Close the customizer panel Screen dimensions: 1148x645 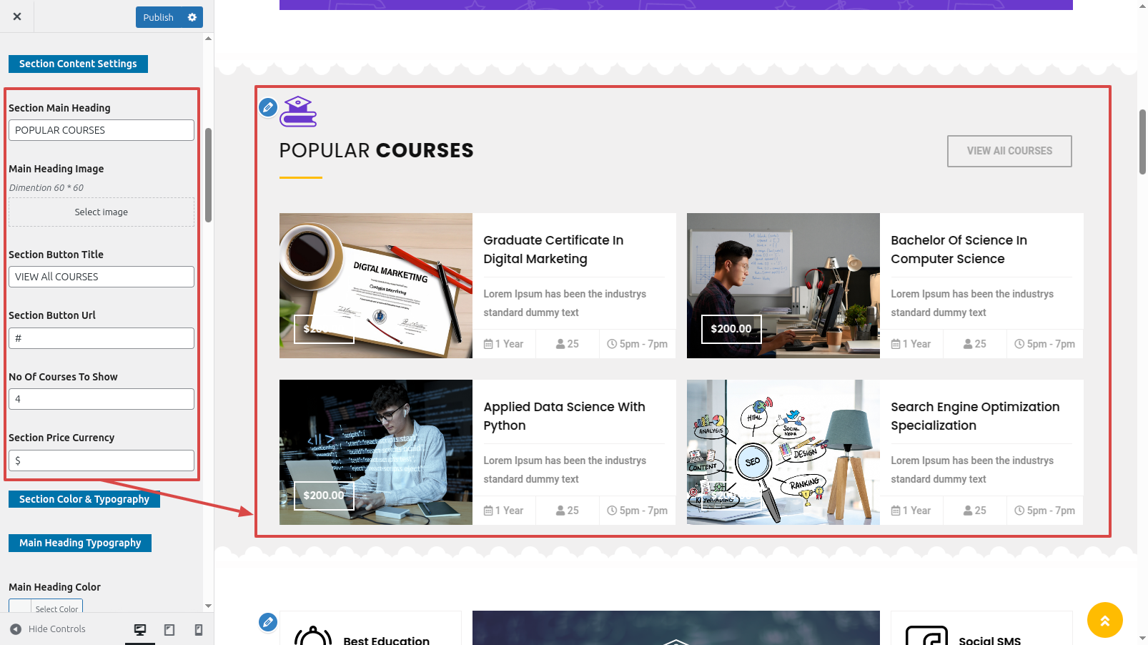(x=17, y=16)
